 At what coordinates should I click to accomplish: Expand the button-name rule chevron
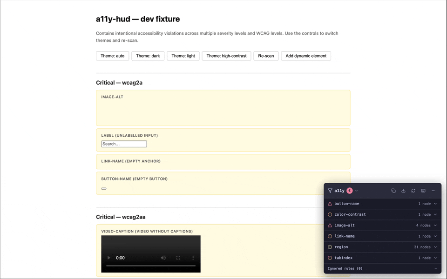(x=435, y=204)
